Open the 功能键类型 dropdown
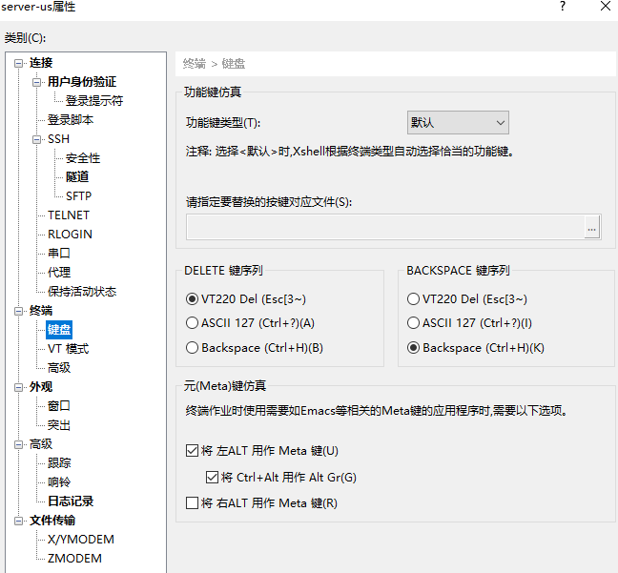Viewport: 618px width, 573px height. coord(458,123)
